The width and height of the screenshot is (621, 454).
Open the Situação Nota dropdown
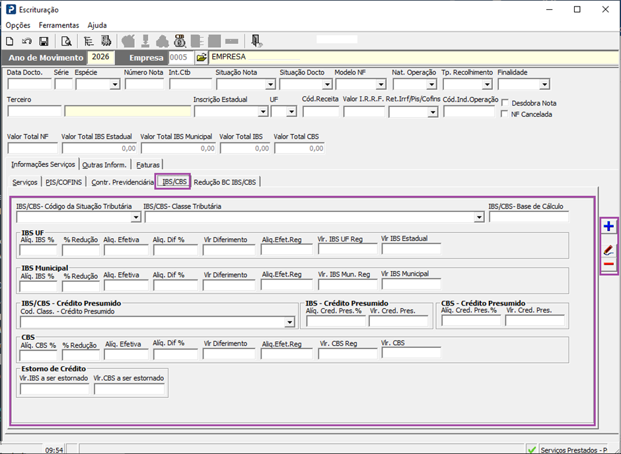[270, 84]
